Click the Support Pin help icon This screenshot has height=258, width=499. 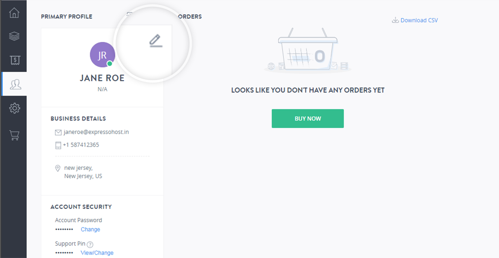point(90,245)
